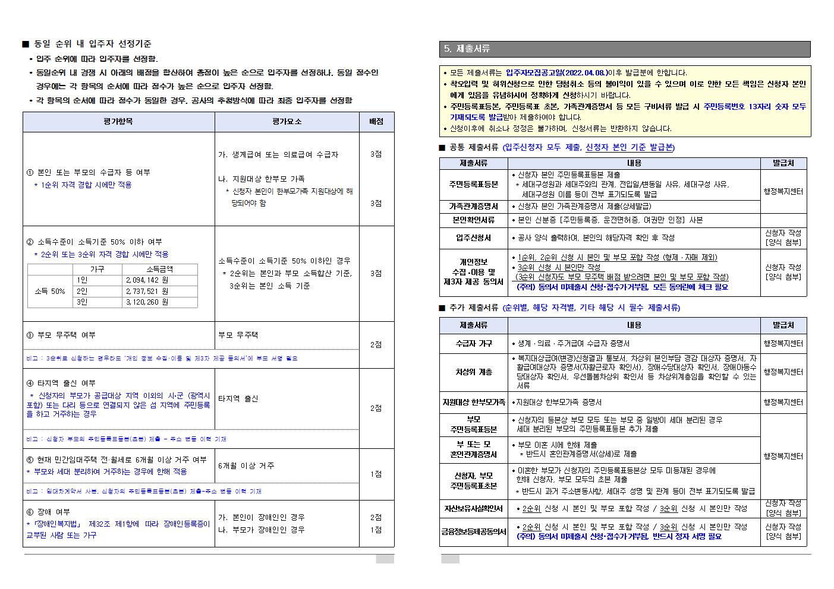The height and width of the screenshot is (589, 834).
Task: Select the '자산보유사실확인서' row label
Action: pos(473,509)
